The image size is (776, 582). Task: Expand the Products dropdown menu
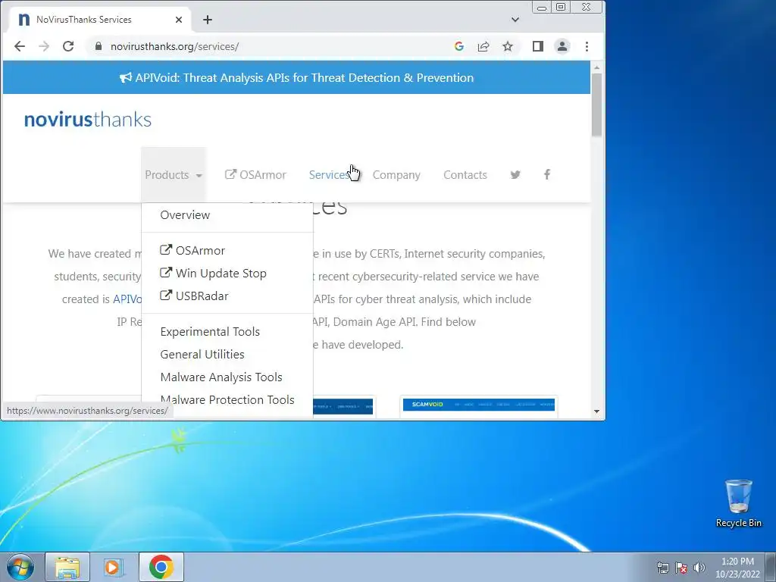point(174,175)
